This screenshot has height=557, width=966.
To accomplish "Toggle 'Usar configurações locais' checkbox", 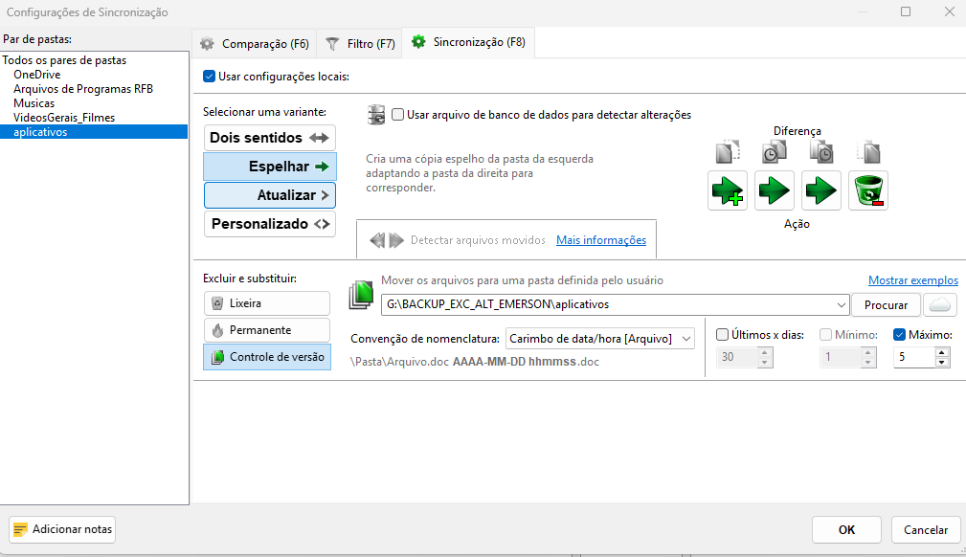I will tap(209, 77).
